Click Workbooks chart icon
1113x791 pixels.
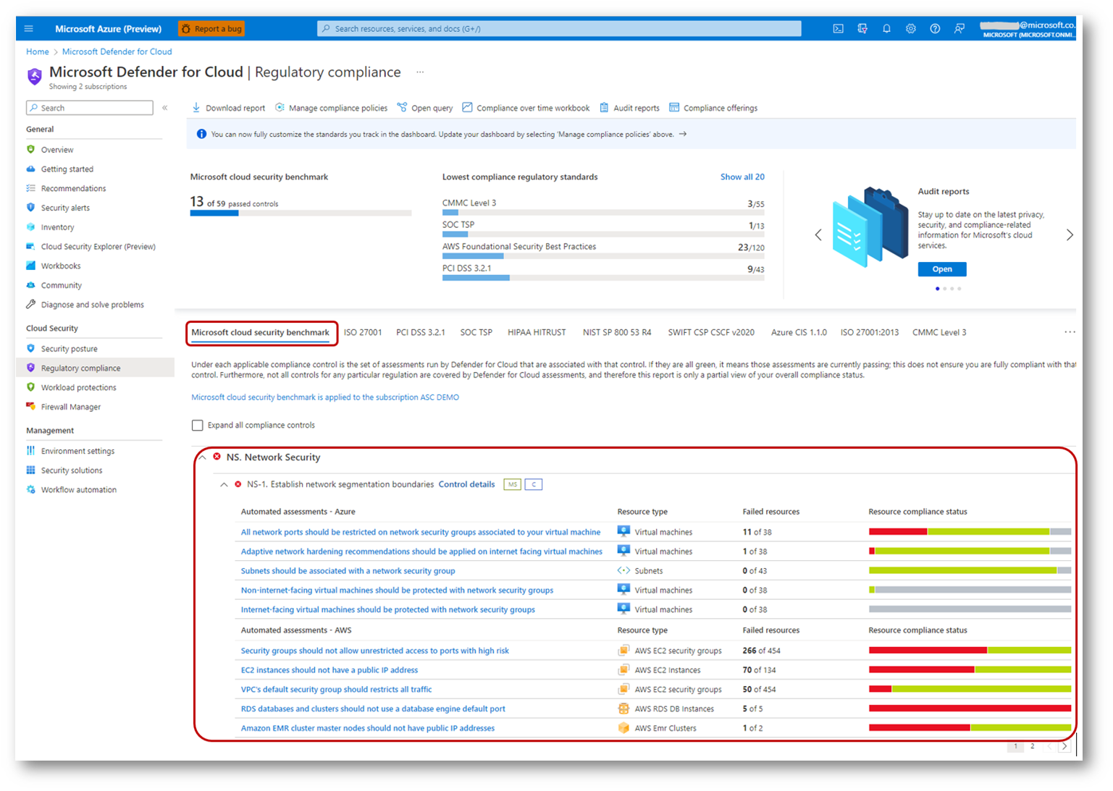30,266
